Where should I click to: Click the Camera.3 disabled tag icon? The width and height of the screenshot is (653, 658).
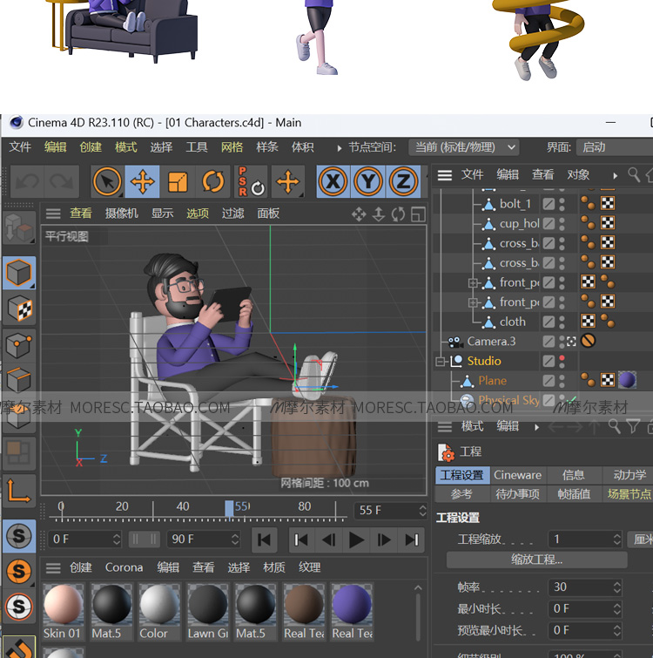click(x=588, y=341)
